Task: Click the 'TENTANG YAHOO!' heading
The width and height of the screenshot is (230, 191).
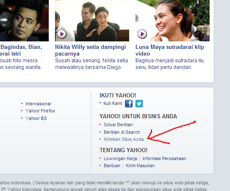Action: tap(123, 150)
